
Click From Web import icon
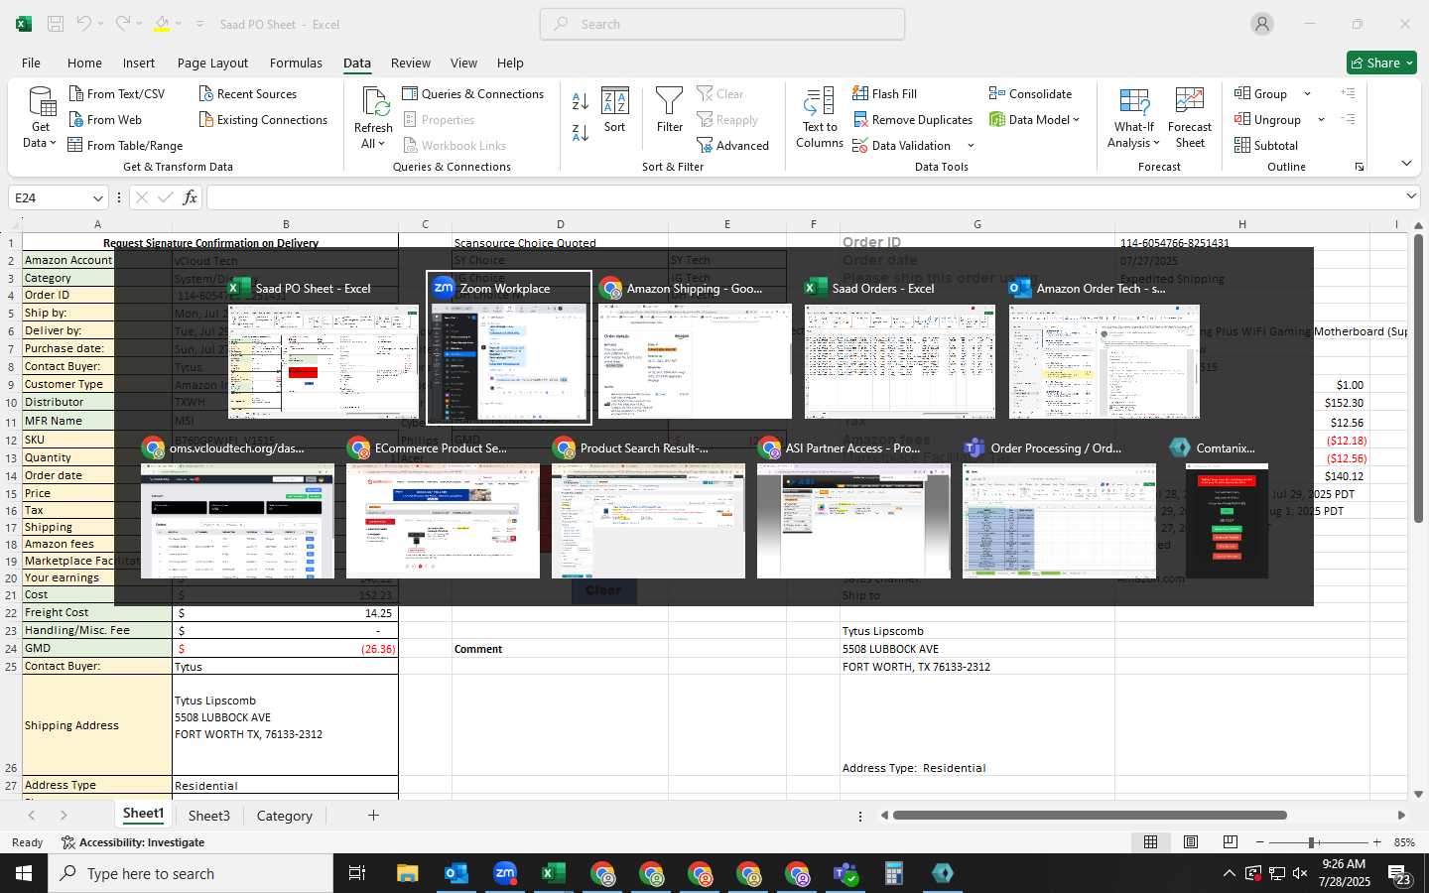(76, 119)
